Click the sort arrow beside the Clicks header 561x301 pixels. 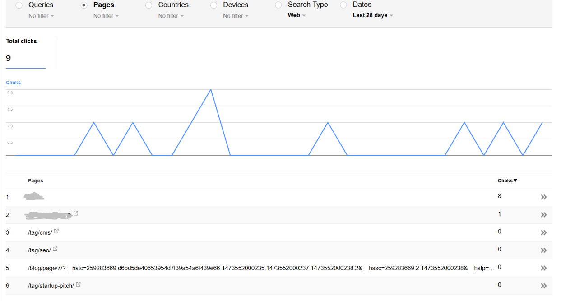[515, 181]
